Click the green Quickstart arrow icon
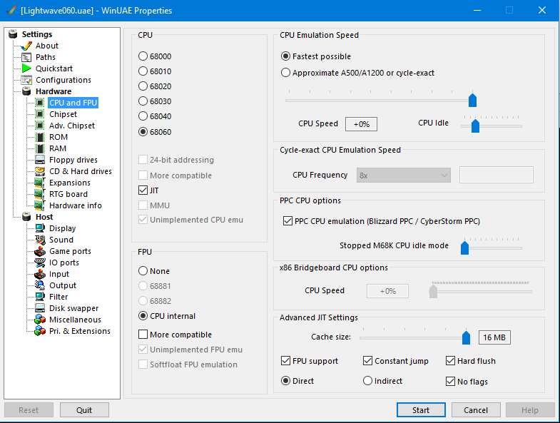 (26, 68)
